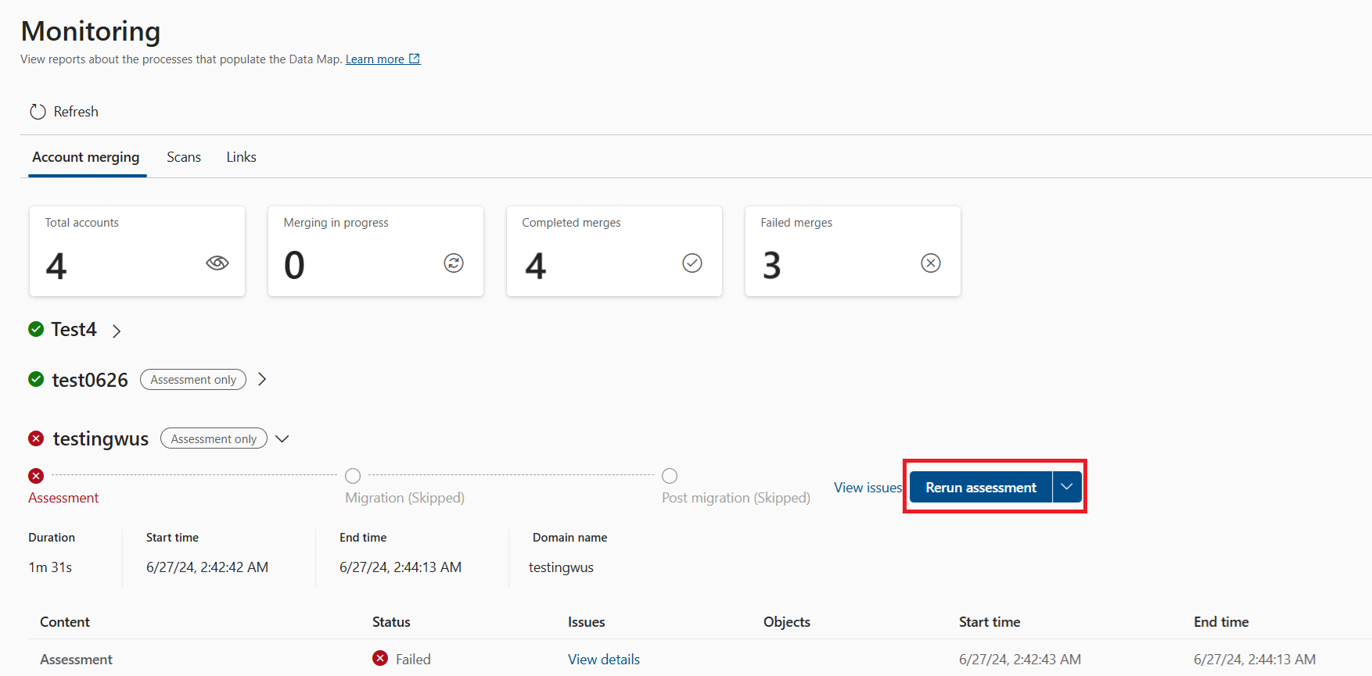Click the red Failed status icon in table
1372x676 pixels.
click(380, 658)
